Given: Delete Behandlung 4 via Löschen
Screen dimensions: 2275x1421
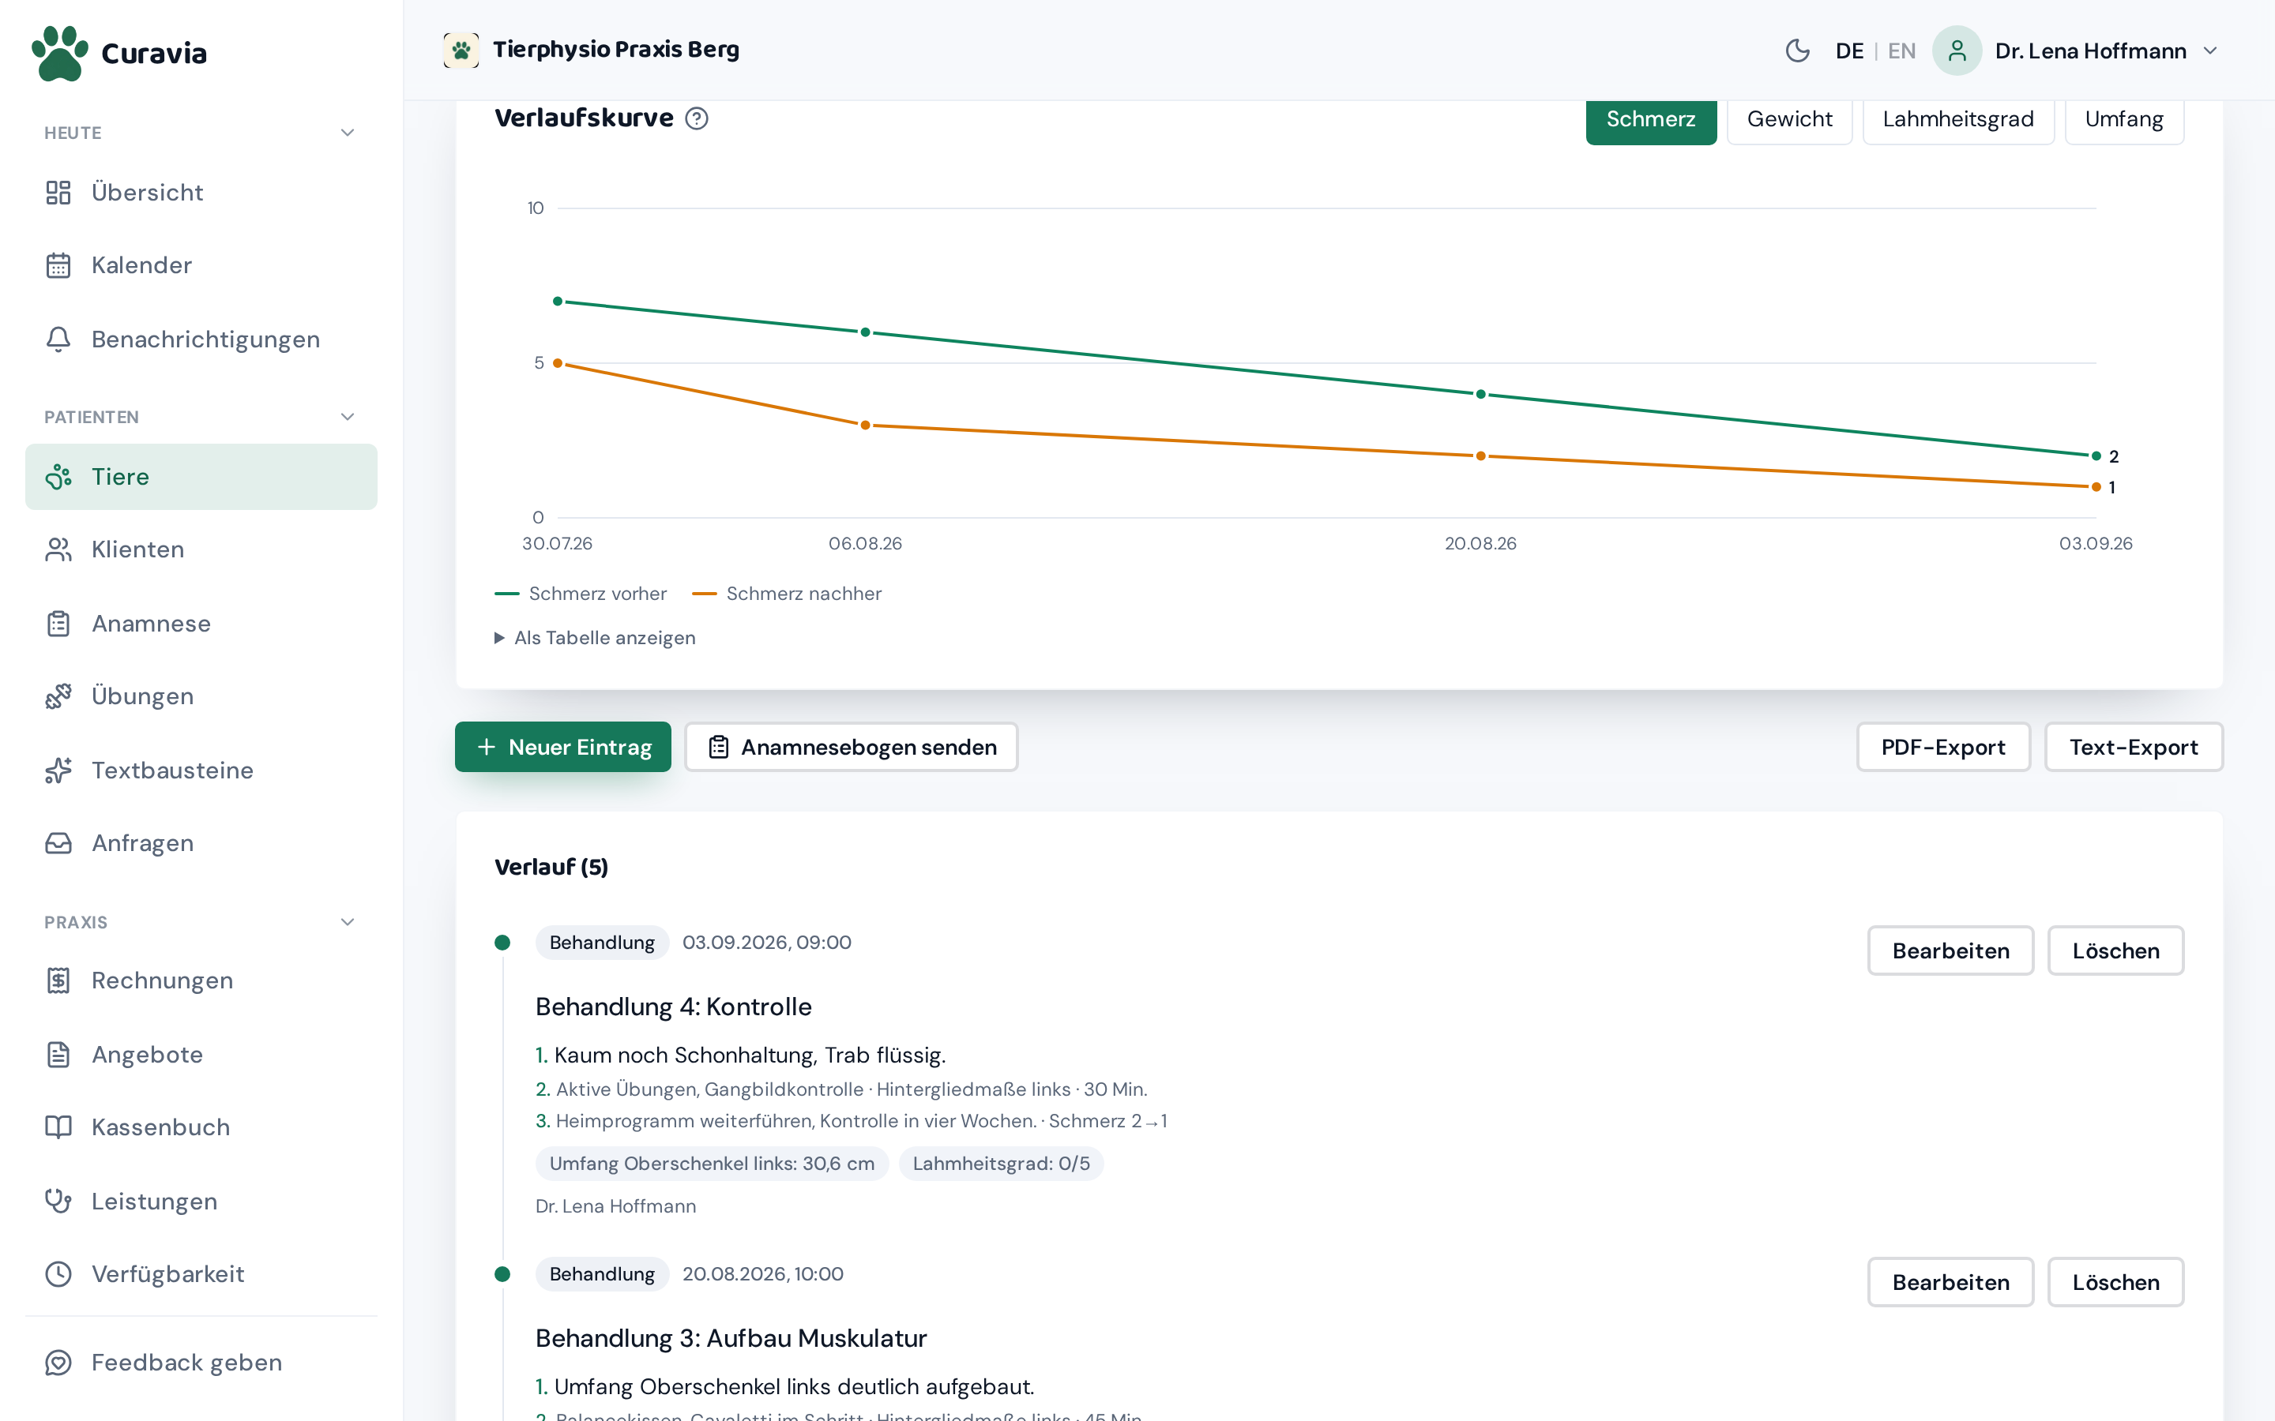Looking at the screenshot, I should [x=2115, y=950].
